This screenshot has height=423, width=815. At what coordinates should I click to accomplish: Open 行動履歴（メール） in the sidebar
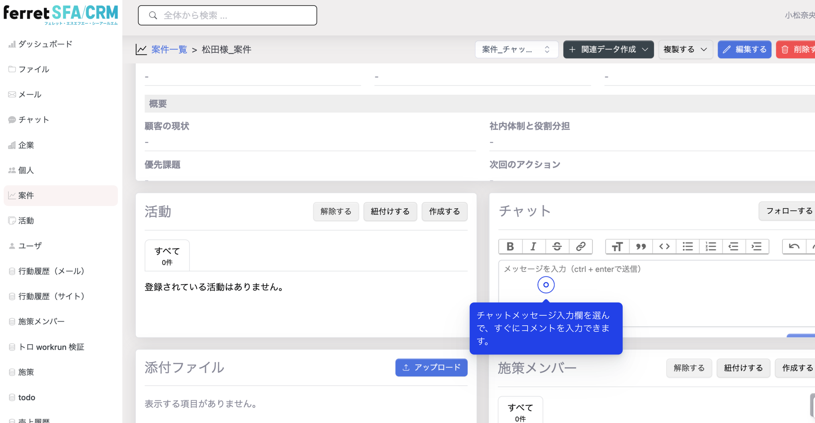point(60,271)
